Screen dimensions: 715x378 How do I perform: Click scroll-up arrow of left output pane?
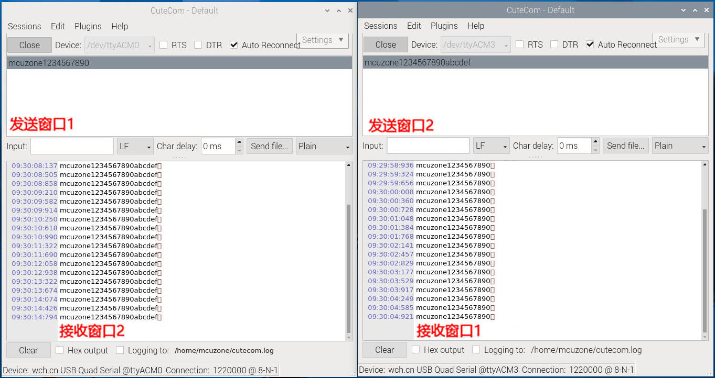(348, 165)
